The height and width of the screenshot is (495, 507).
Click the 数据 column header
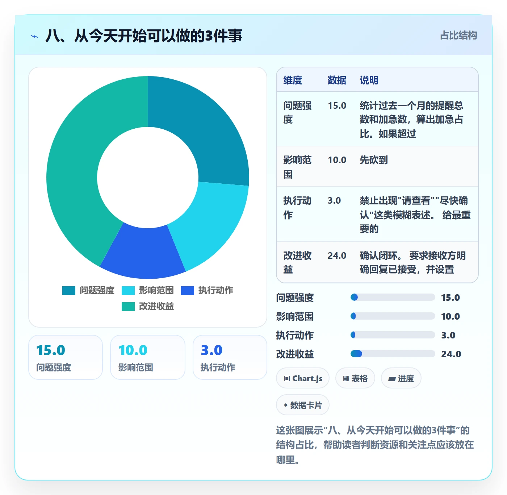[337, 80]
